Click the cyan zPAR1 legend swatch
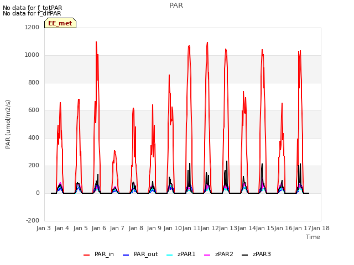The height and width of the screenshot is (265, 354). pyautogui.click(x=170, y=255)
